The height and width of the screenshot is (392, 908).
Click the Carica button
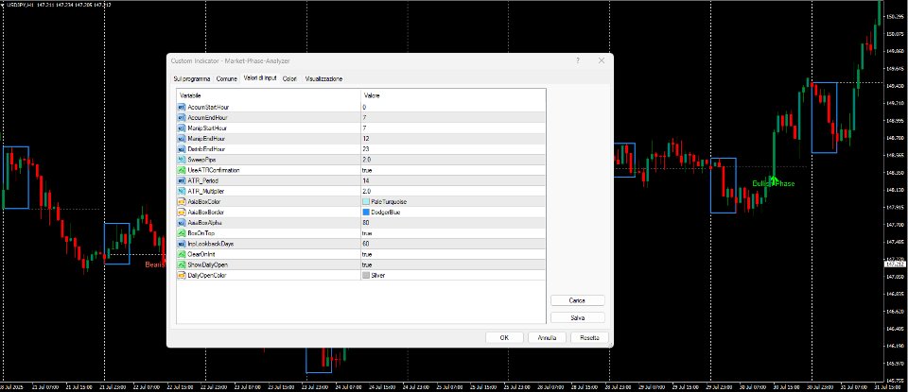point(577,300)
